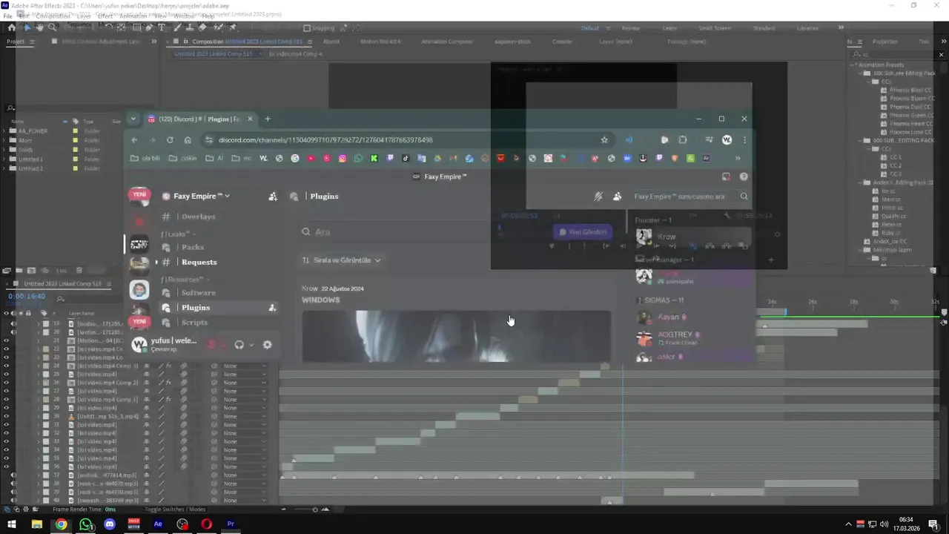Open parent dropdown for layer 38
This screenshot has height=534, width=949.
[245, 484]
